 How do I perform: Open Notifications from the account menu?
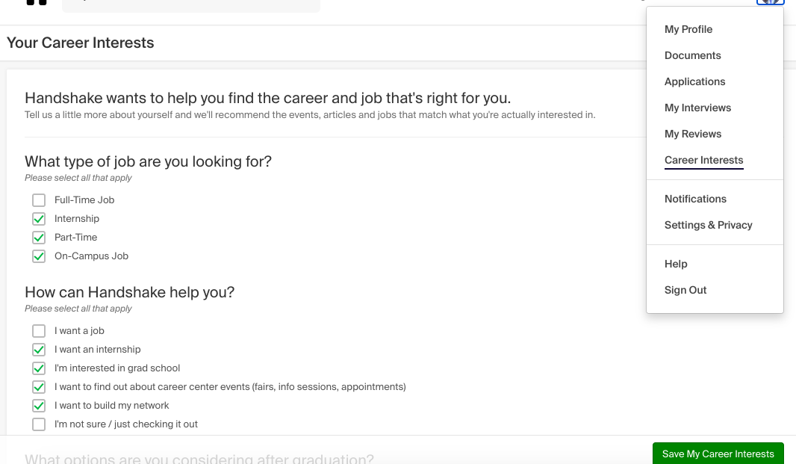[695, 199]
